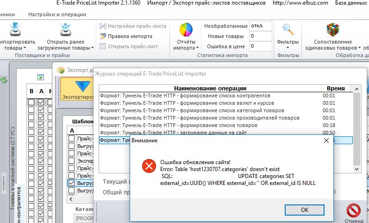Check the last Выгруз template row checkbox

72,190
